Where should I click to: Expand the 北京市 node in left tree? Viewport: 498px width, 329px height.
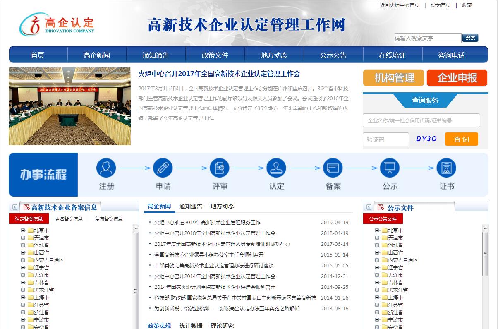[x=23, y=231]
